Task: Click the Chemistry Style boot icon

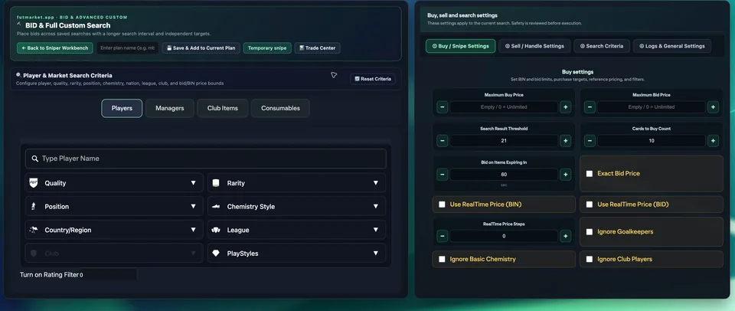Action: 216,206
